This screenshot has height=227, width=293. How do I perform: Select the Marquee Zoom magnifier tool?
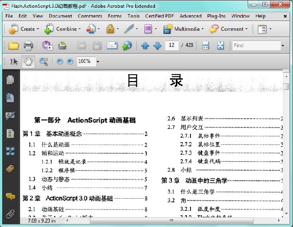pos(43,62)
